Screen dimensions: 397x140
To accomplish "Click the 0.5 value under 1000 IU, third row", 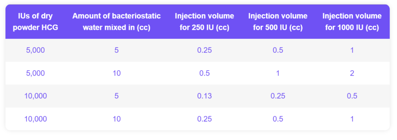I will (x=352, y=96).
